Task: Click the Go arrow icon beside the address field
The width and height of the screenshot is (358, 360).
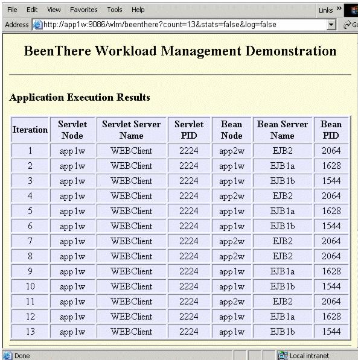Action: pyautogui.click(x=347, y=25)
